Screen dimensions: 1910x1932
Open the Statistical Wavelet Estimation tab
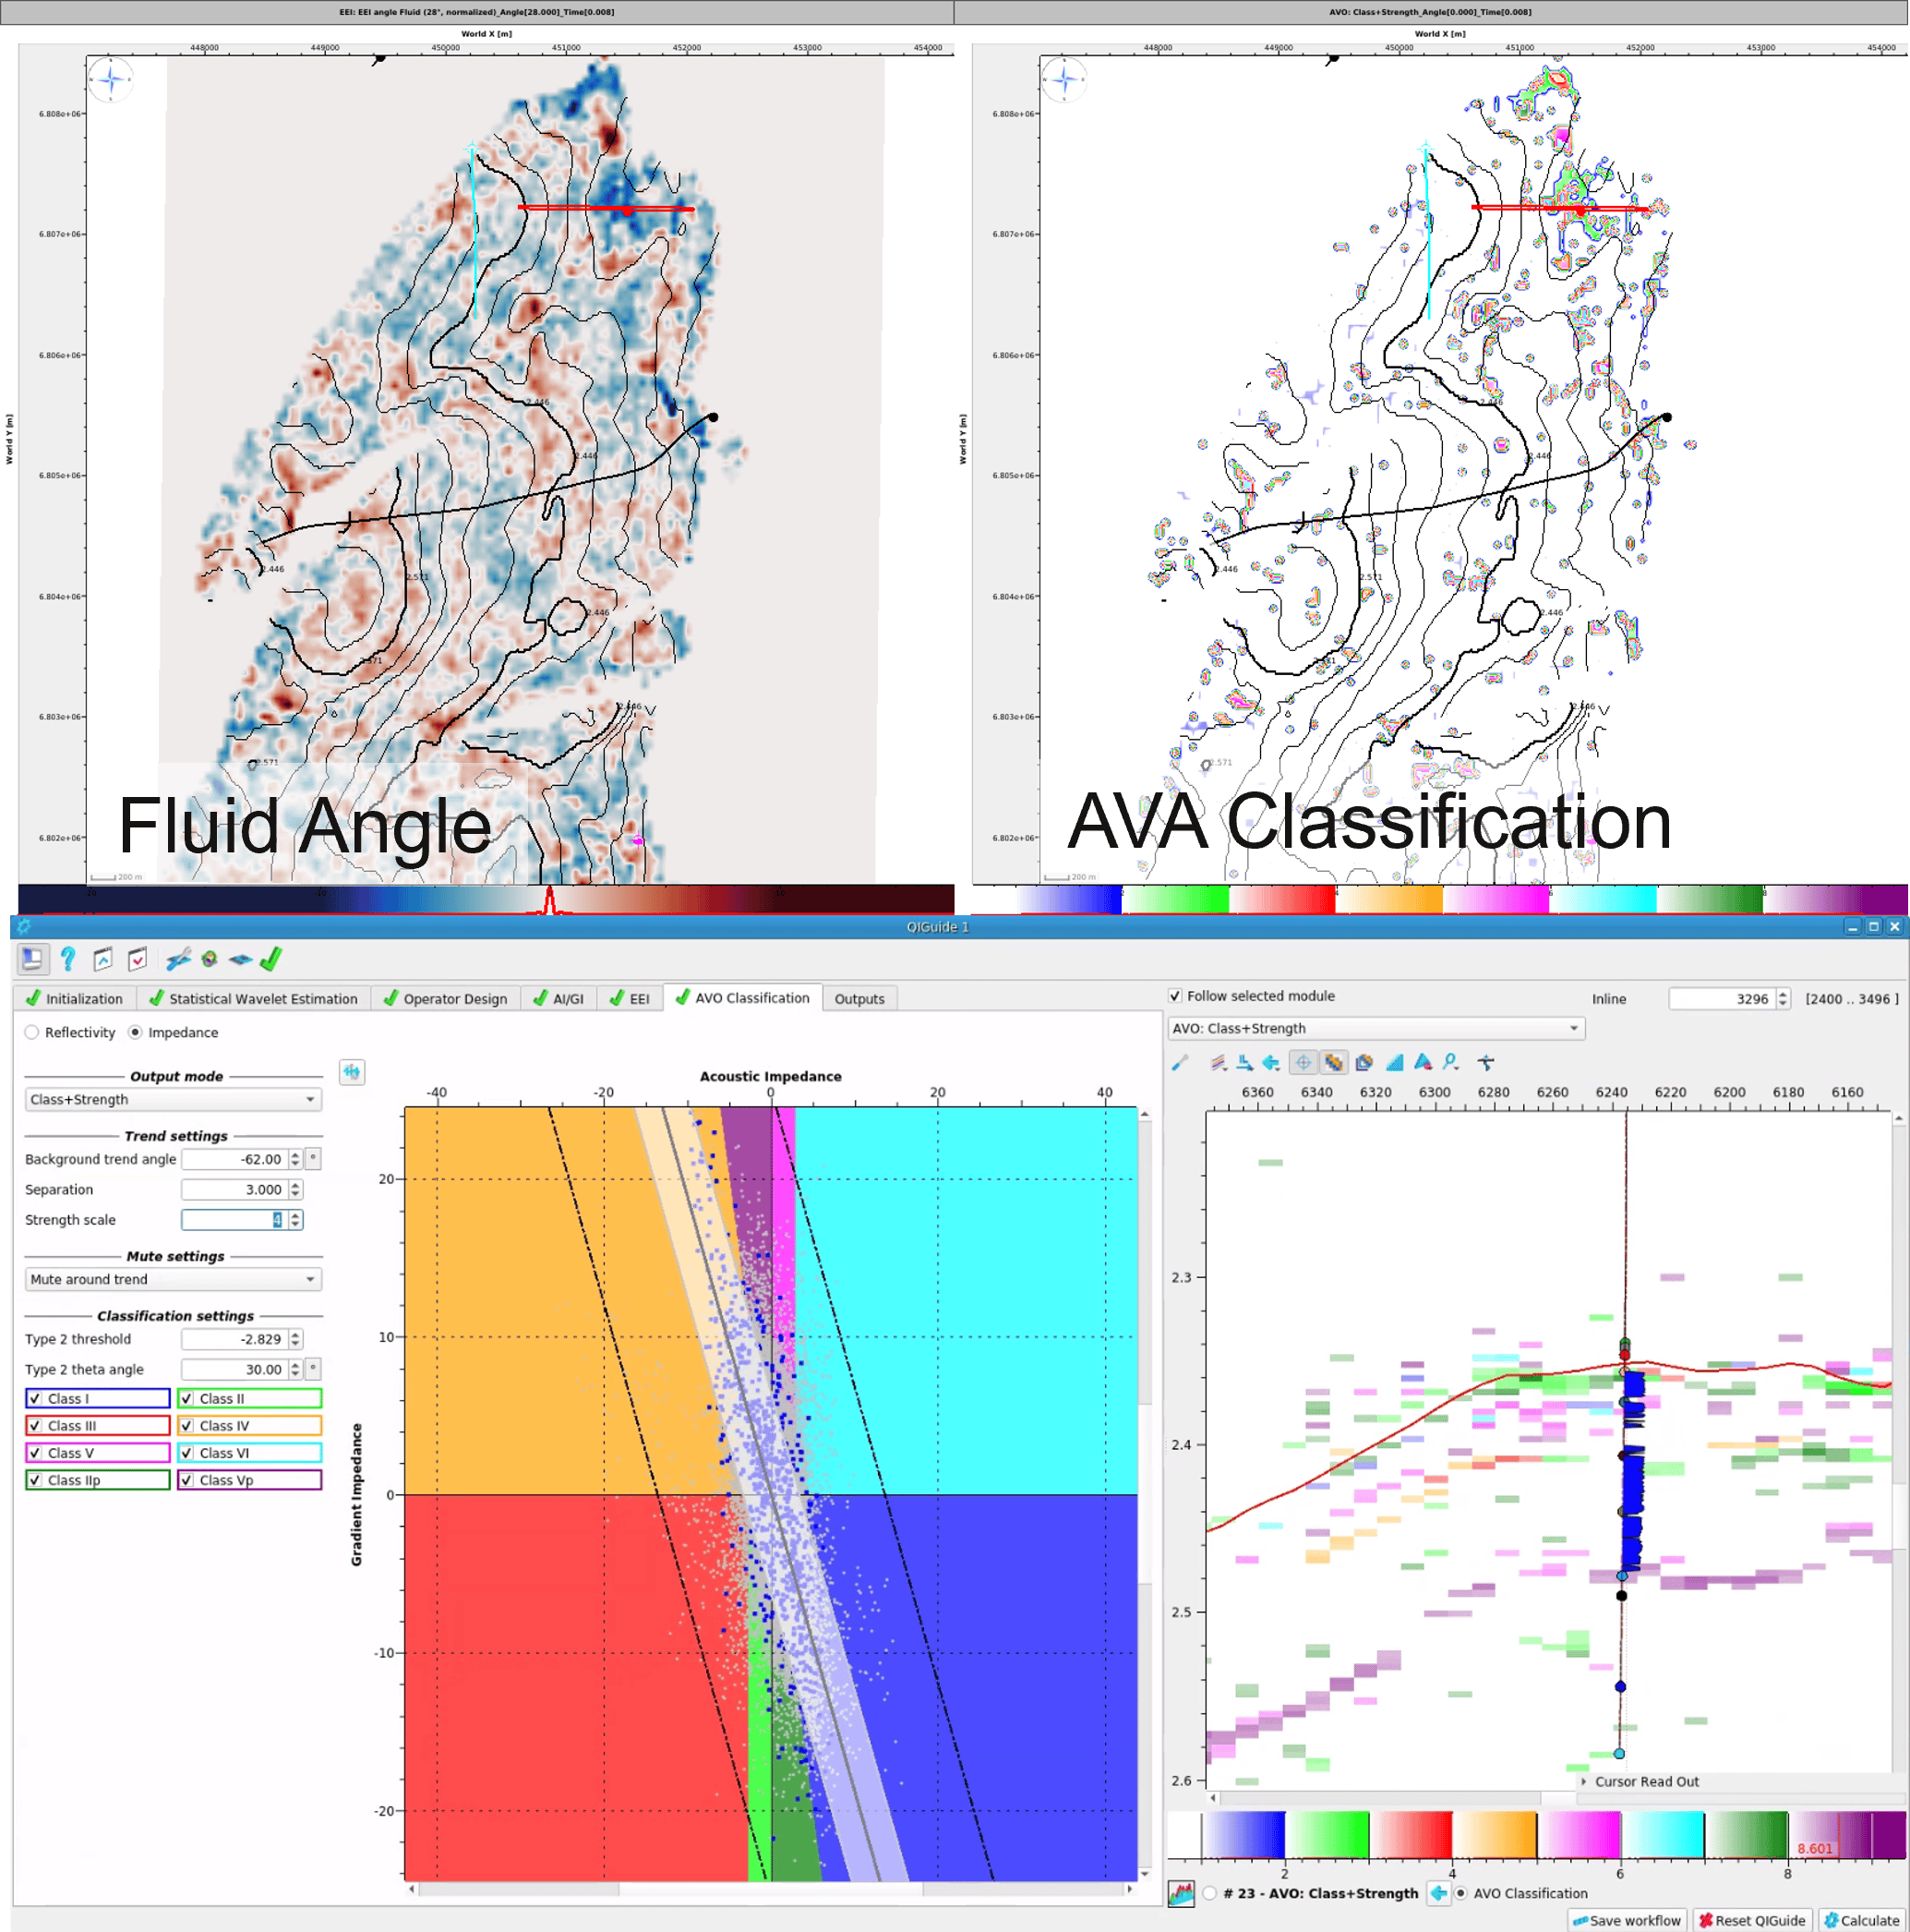[254, 998]
